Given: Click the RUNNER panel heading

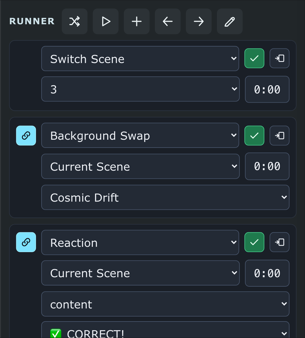Looking at the screenshot, I should point(32,21).
